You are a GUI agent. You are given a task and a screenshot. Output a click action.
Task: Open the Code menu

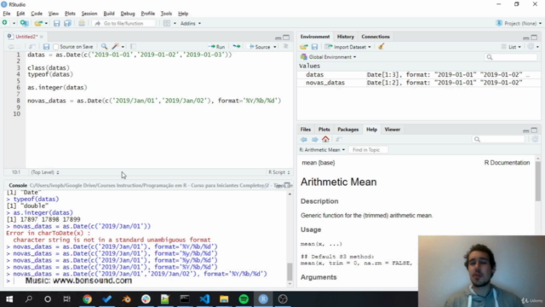pos(37,14)
